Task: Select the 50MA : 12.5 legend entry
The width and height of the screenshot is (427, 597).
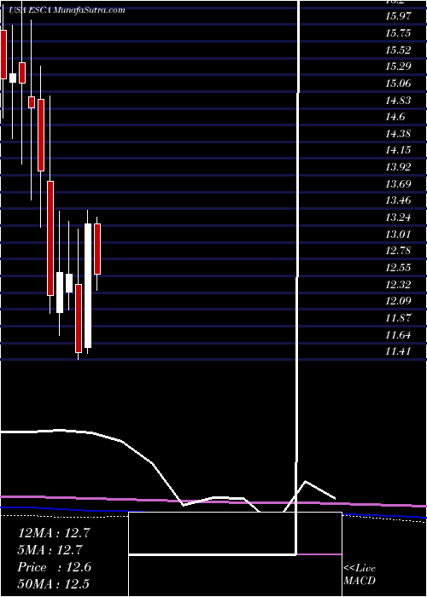Action: (53, 584)
